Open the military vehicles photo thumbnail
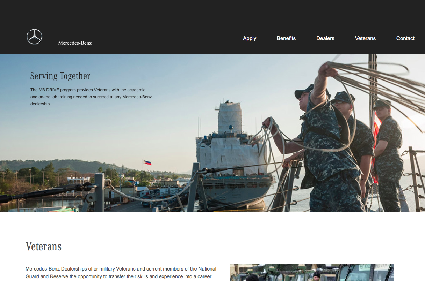 (x=312, y=273)
